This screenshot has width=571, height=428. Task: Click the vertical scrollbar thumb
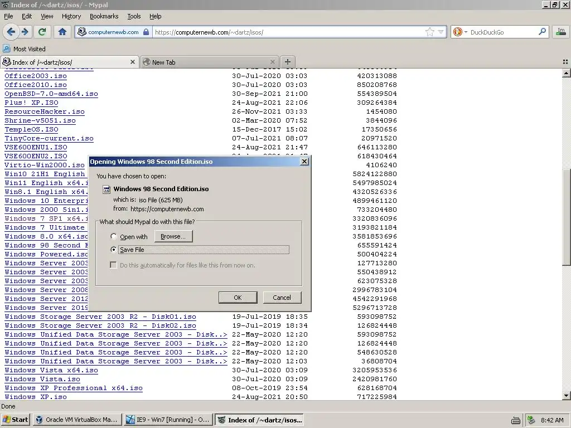[566, 217]
